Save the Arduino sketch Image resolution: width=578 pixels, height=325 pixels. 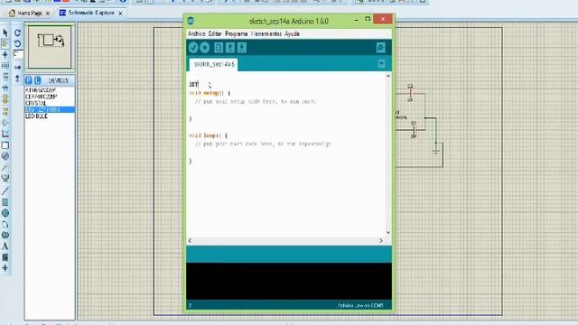[242, 48]
